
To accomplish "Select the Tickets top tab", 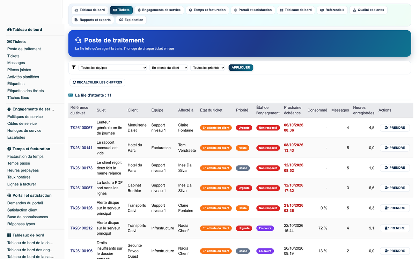I will [x=121, y=10].
